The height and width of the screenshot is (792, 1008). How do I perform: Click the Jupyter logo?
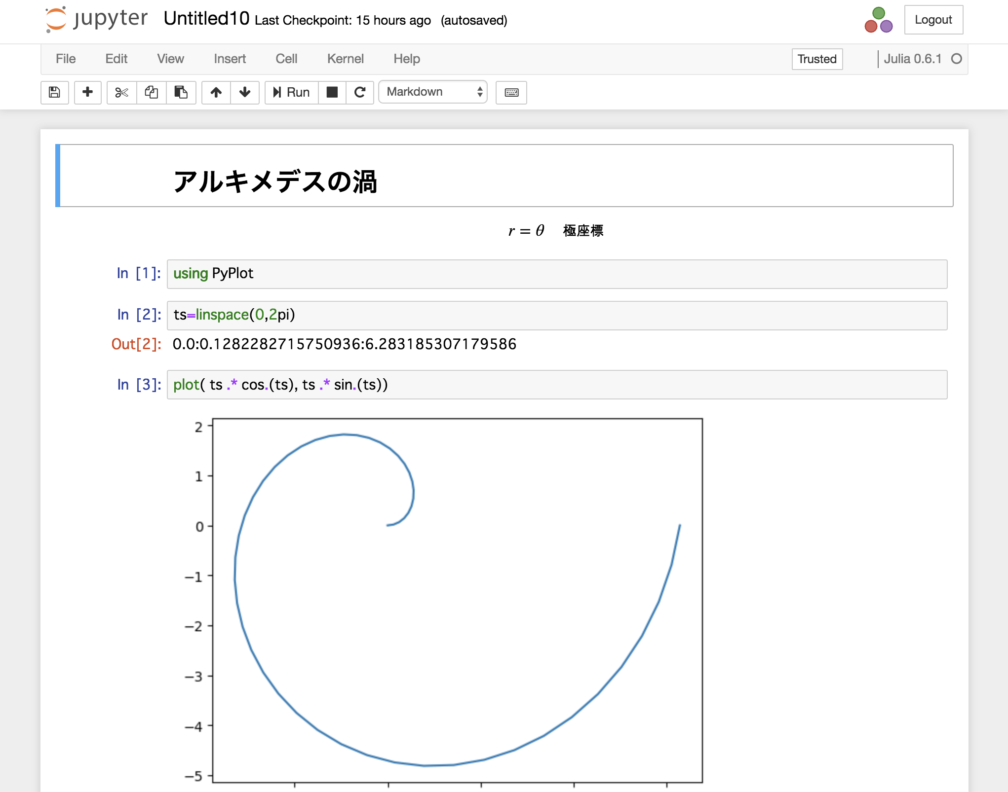(x=97, y=19)
